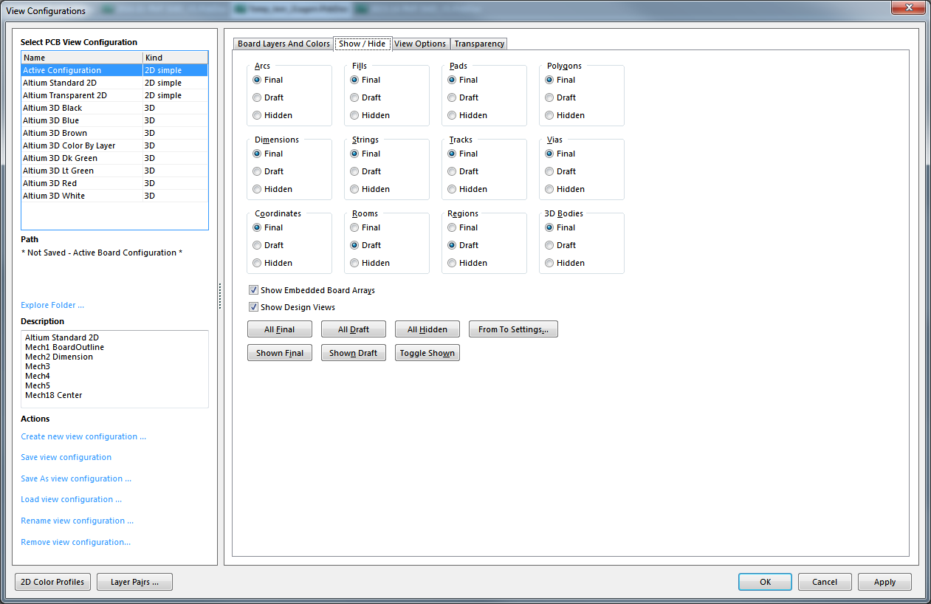This screenshot has height=604, width=931.
Task: Click the All Draft button
Action: coord(354,329)
